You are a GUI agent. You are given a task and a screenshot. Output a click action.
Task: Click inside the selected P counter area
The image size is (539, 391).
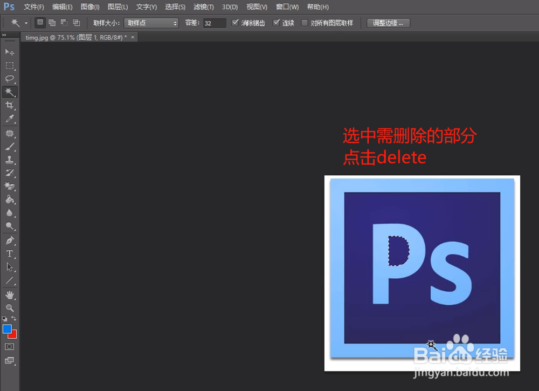pos(398,251)
